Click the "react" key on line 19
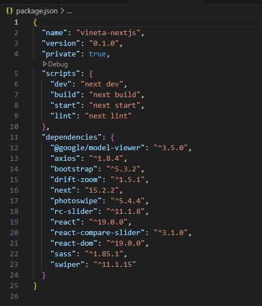This screenshot has height=306, width=262. (65, 222)
